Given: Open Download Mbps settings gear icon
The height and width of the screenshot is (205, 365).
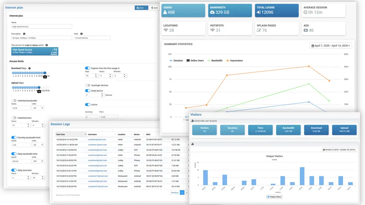Looking at the screenshot, I should point(30,68).
